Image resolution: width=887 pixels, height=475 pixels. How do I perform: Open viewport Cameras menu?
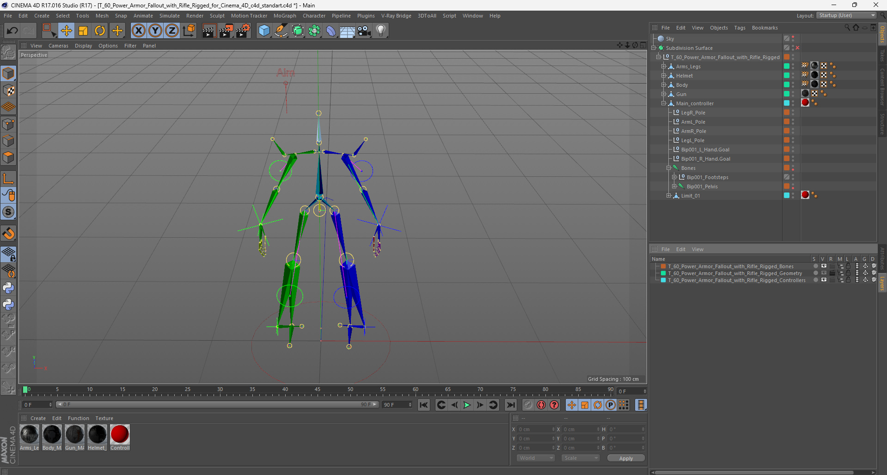point(58,46)
